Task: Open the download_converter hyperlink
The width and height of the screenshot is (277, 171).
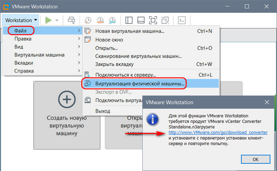Action: [x=218, y=133]
